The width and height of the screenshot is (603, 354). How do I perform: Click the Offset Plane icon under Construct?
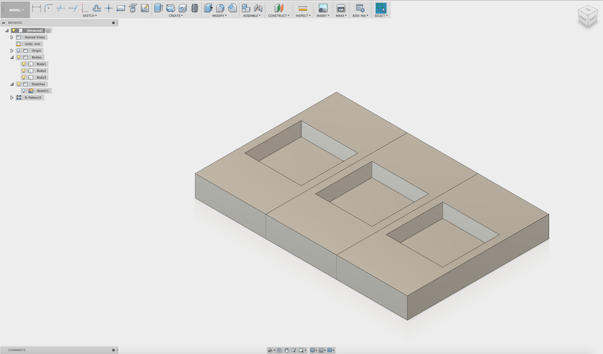[x=279, y=8]
